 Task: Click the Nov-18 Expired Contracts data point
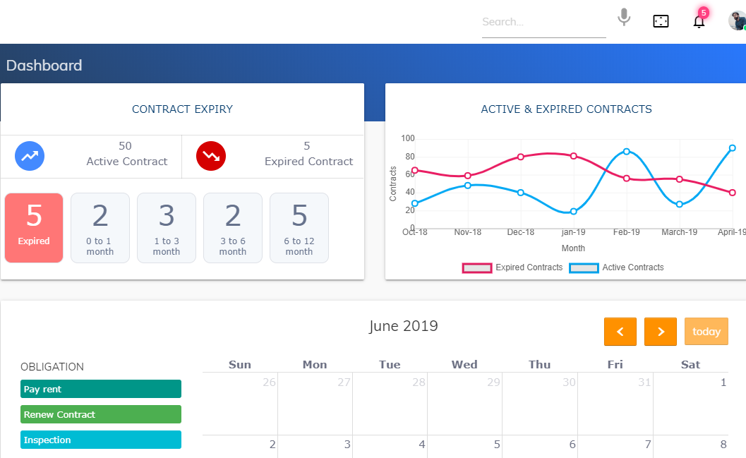pos(468,176)
